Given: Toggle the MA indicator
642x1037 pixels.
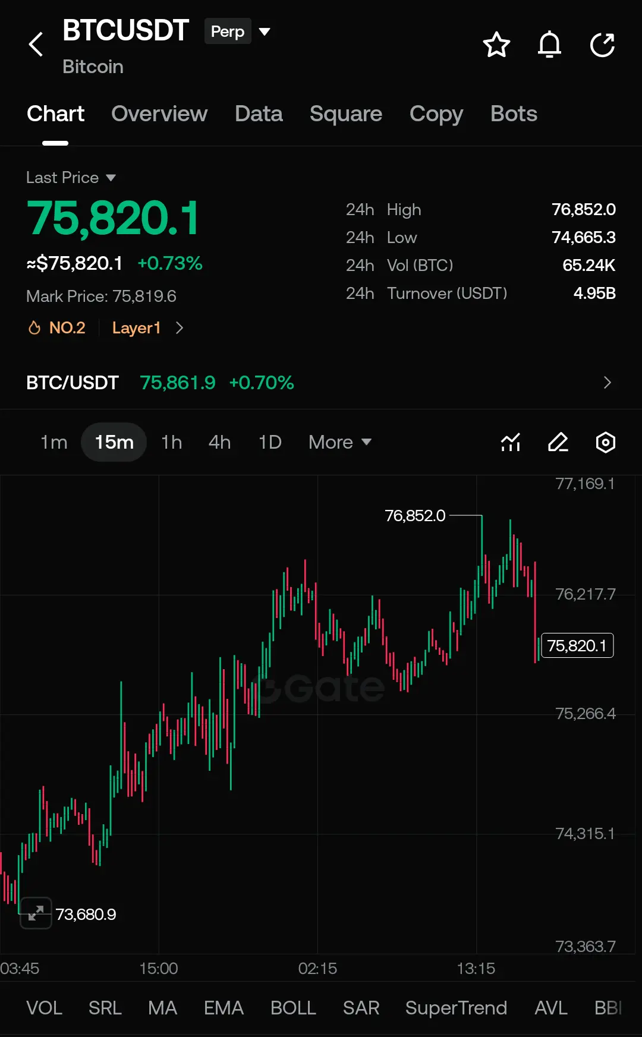Looking at the screenshot, I should pyautogui.click(x=162, y=1008).
